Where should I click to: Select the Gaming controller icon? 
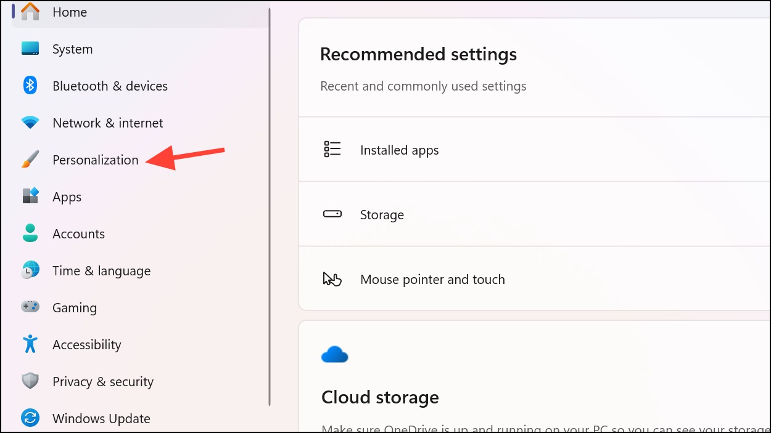click(30, 307)
